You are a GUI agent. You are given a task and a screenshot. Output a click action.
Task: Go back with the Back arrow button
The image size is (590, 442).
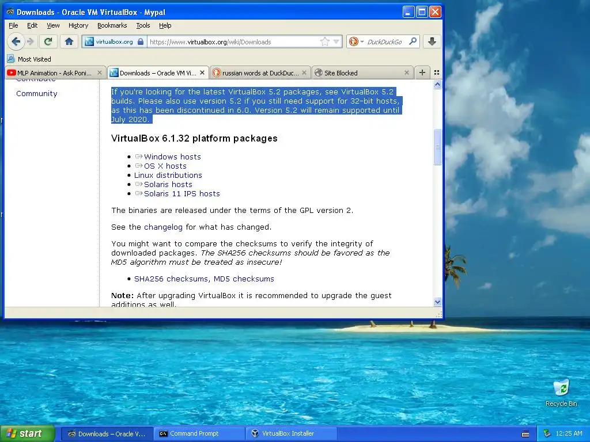tap(16, 41)
